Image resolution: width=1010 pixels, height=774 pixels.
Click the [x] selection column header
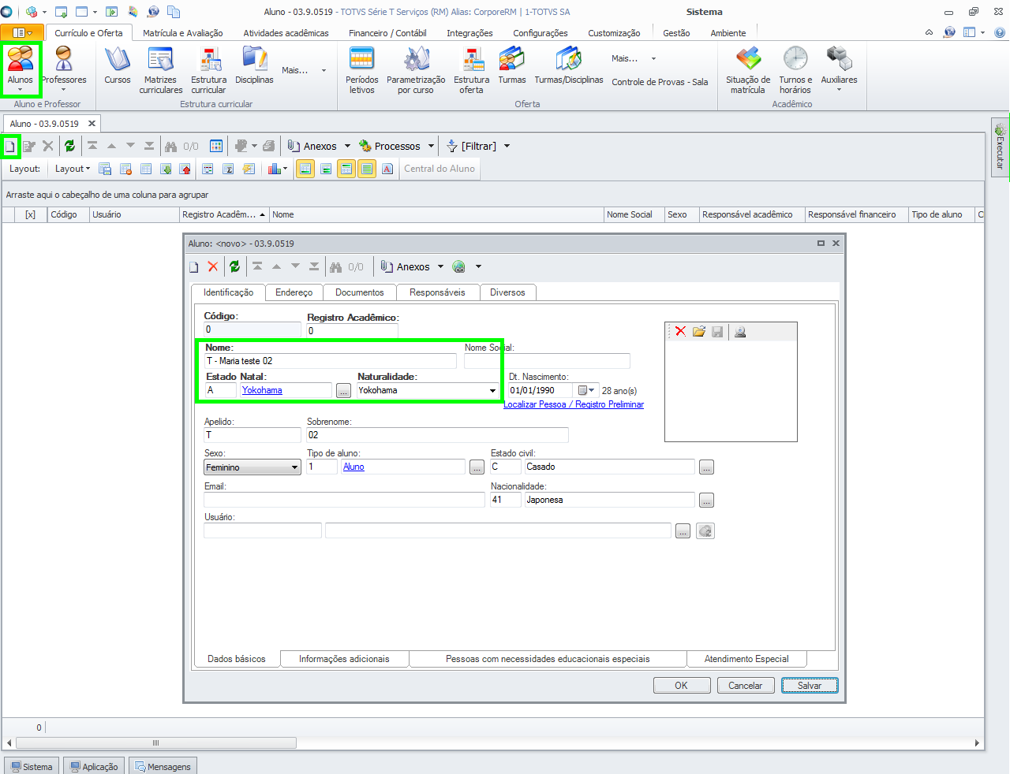[30, 214]
